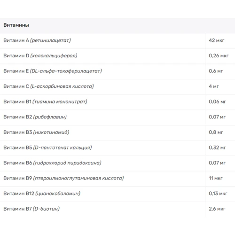Select the Витамин B12 (цианокобаламин) row

pyautogui.click(x=117, y=194)
